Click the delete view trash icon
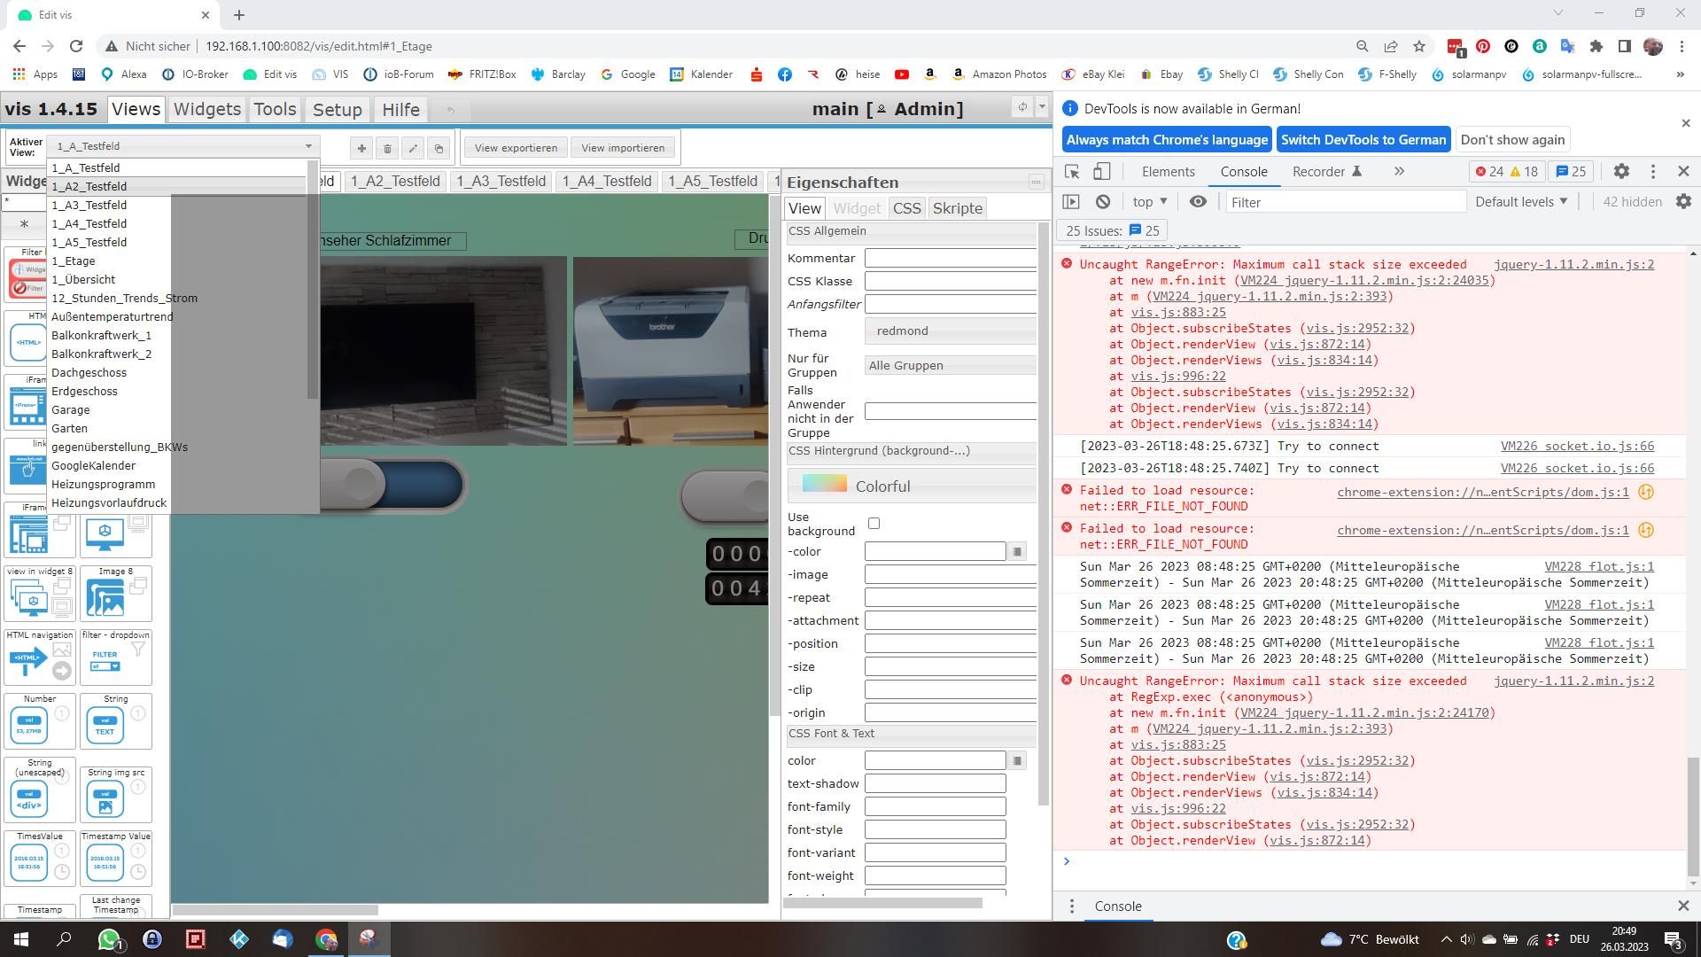The image size is (1701, 957). (387, 148)
